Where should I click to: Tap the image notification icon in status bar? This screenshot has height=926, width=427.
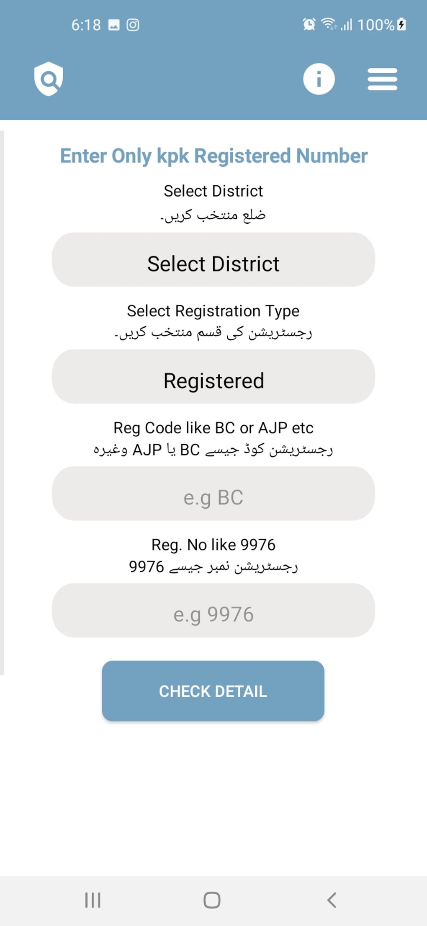click(x=114, y=25)
